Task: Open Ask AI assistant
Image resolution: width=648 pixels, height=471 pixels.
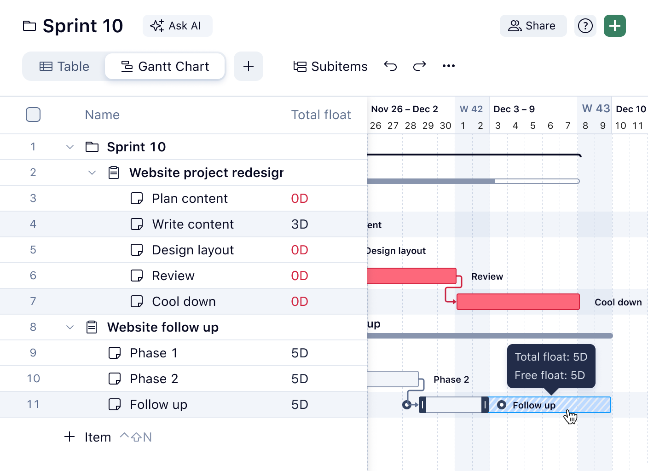Action: pyautogui.click(x=177, y=26)
